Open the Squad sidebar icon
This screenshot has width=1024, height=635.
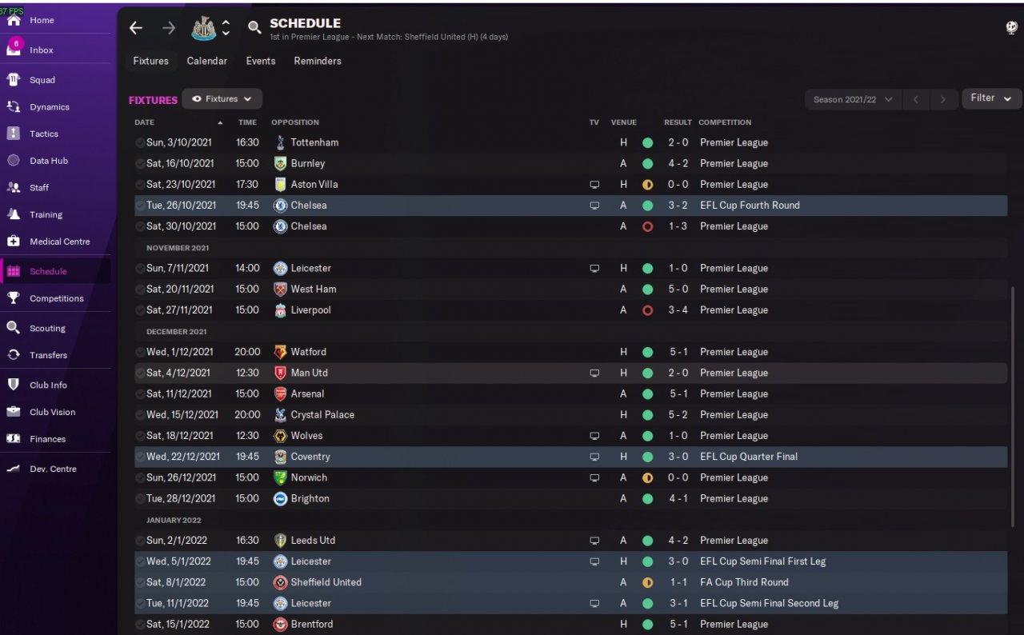pyautogui.click(x=14, y=80)
